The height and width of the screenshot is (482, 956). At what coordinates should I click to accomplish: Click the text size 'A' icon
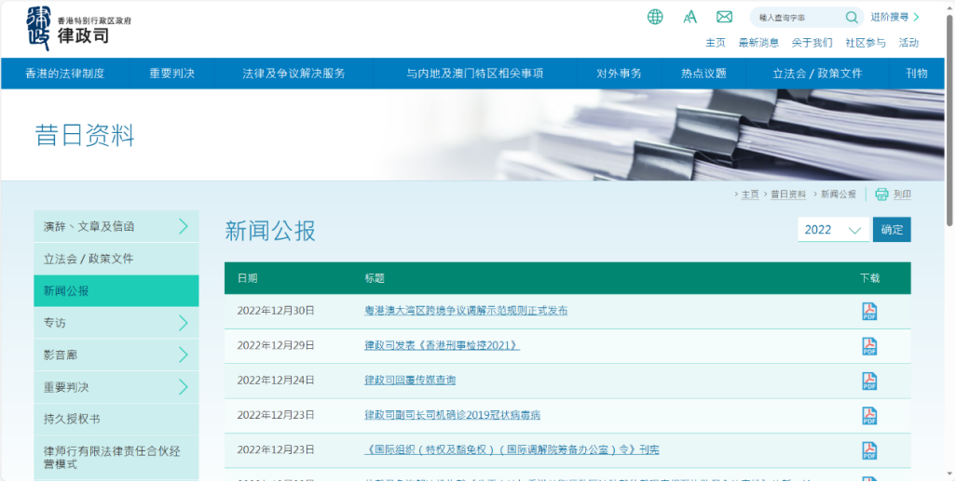pyautogui.click(x=690, y=17)
